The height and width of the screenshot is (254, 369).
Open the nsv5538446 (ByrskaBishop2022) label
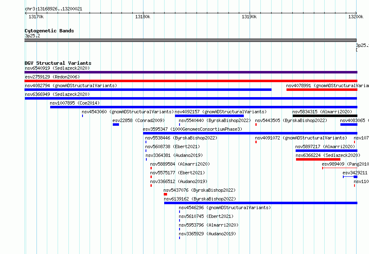[181, 138]
